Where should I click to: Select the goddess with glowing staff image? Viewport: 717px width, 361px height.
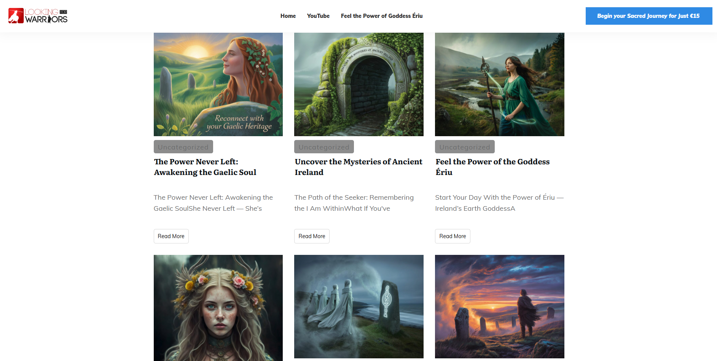pyautogui.click(x=500, y=84)
